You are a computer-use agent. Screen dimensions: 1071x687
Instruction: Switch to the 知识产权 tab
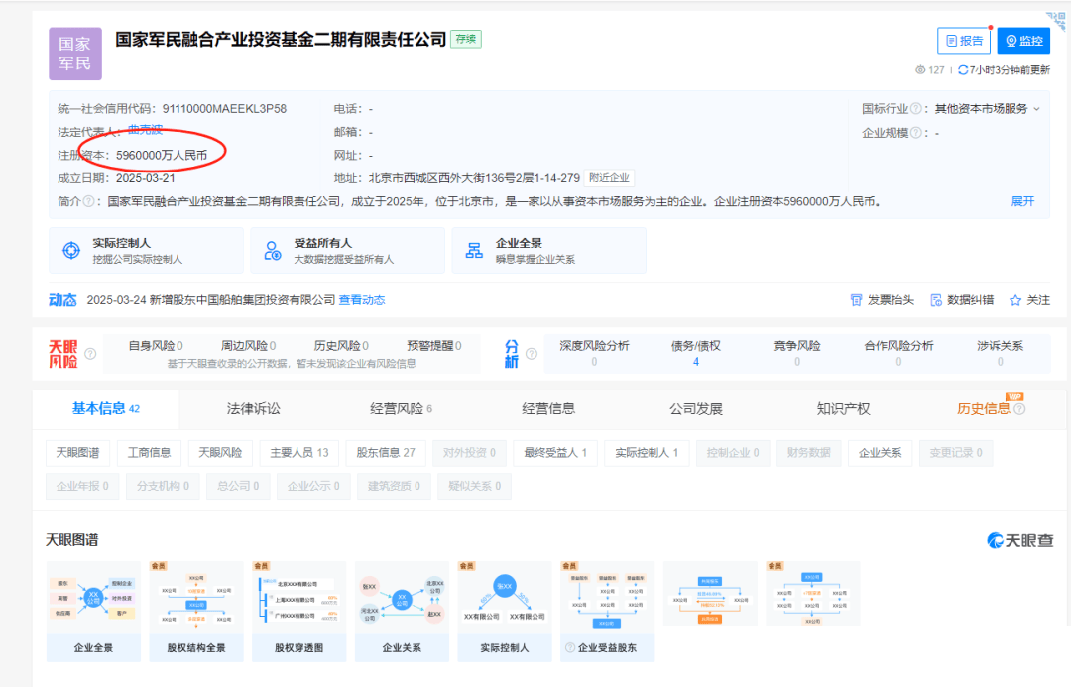pos(844,409)
